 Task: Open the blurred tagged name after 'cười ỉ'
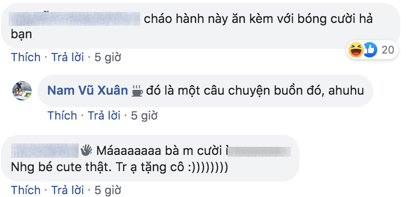tap(259, 152)
